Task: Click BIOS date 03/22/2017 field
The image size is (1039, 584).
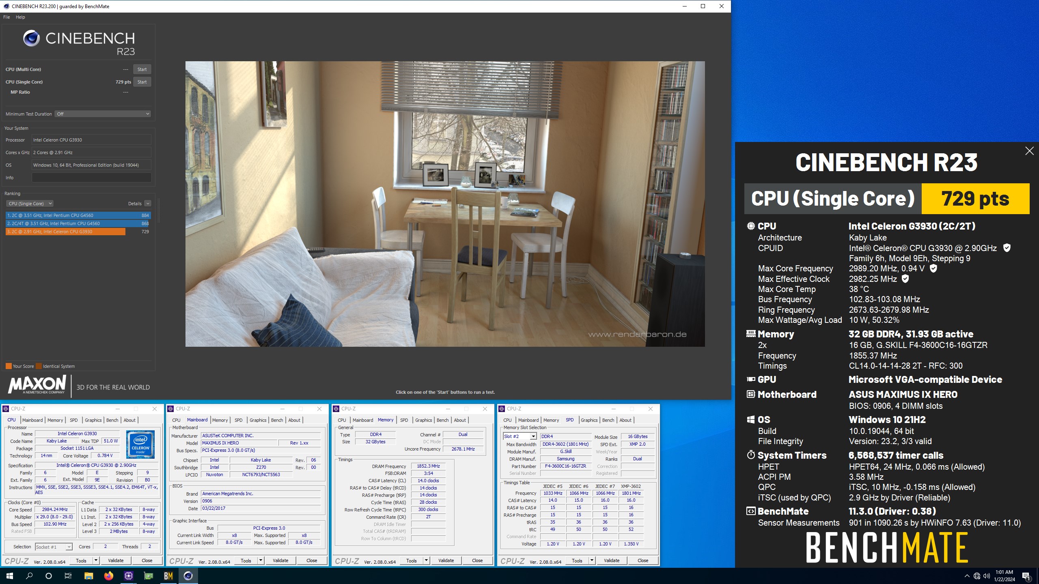Action: tap(261, 508)
